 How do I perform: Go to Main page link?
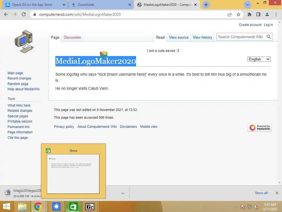coord(15,73)
